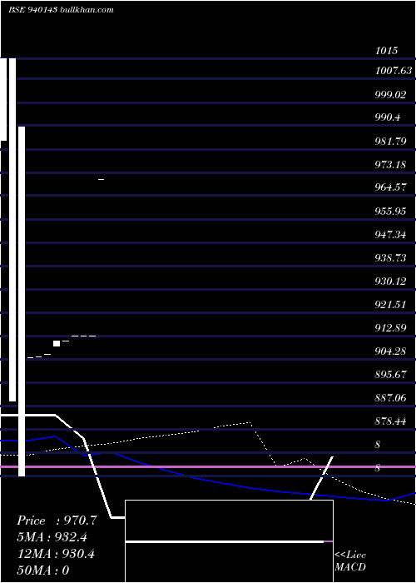
Task: Click the Price : 970.7 readout
Action: coord(57,521)
